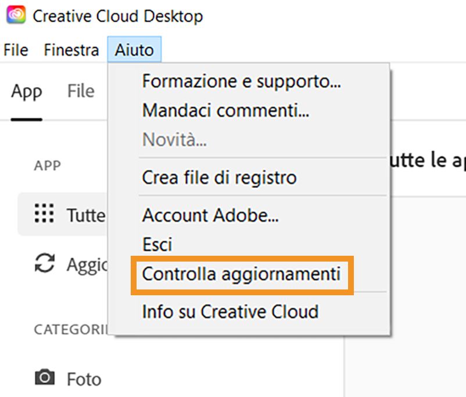Open Account Adobe from the menu
466x397 pixels.
tap(210, 215)
